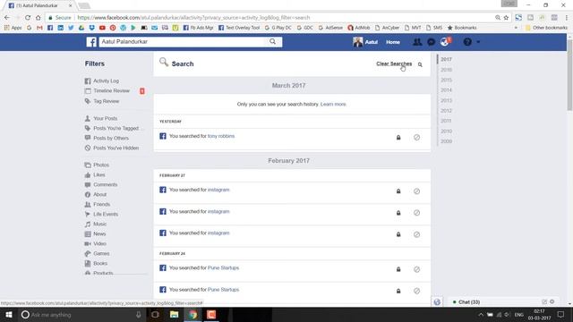Click the Facebook logo in header

pos(91,42)
